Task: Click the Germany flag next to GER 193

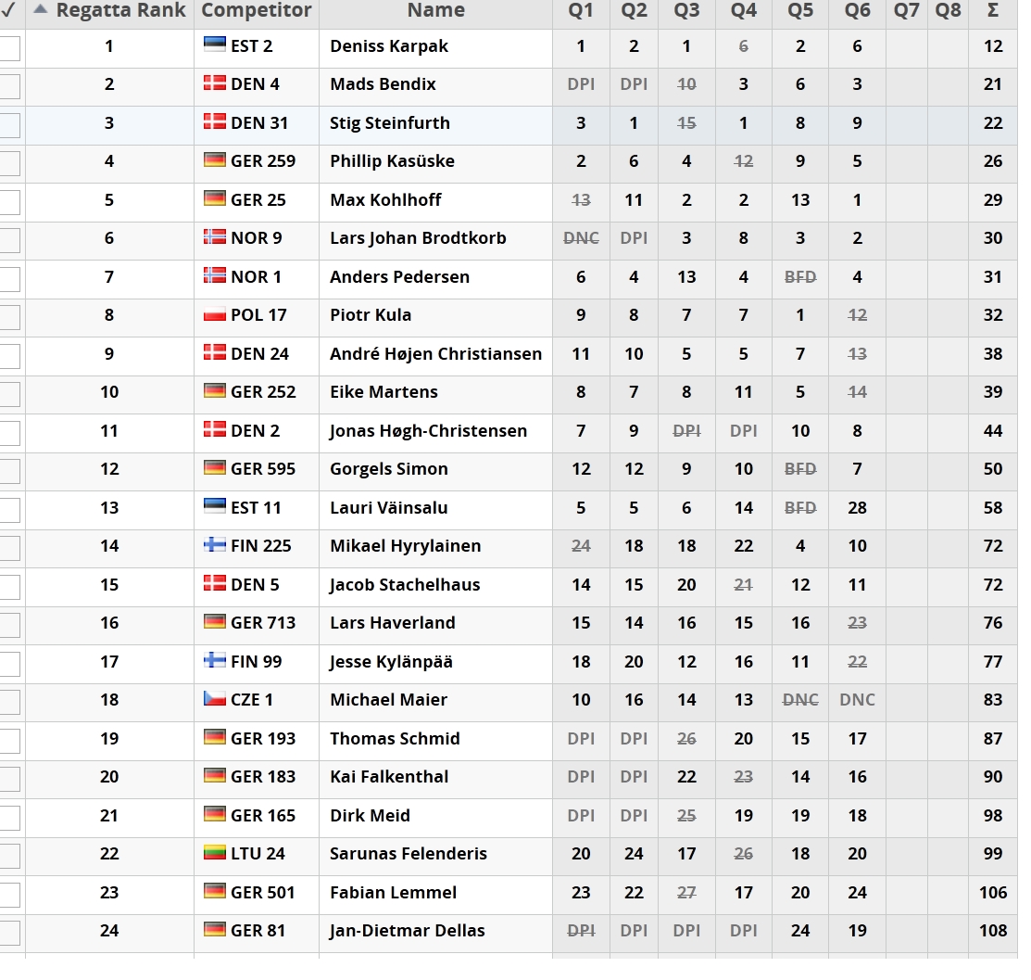Action: tap(214, 737)
